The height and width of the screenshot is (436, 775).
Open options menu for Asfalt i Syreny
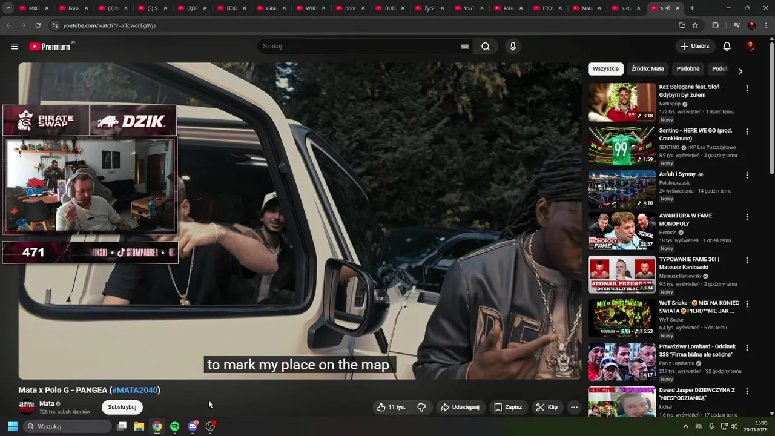pos(747,176)
